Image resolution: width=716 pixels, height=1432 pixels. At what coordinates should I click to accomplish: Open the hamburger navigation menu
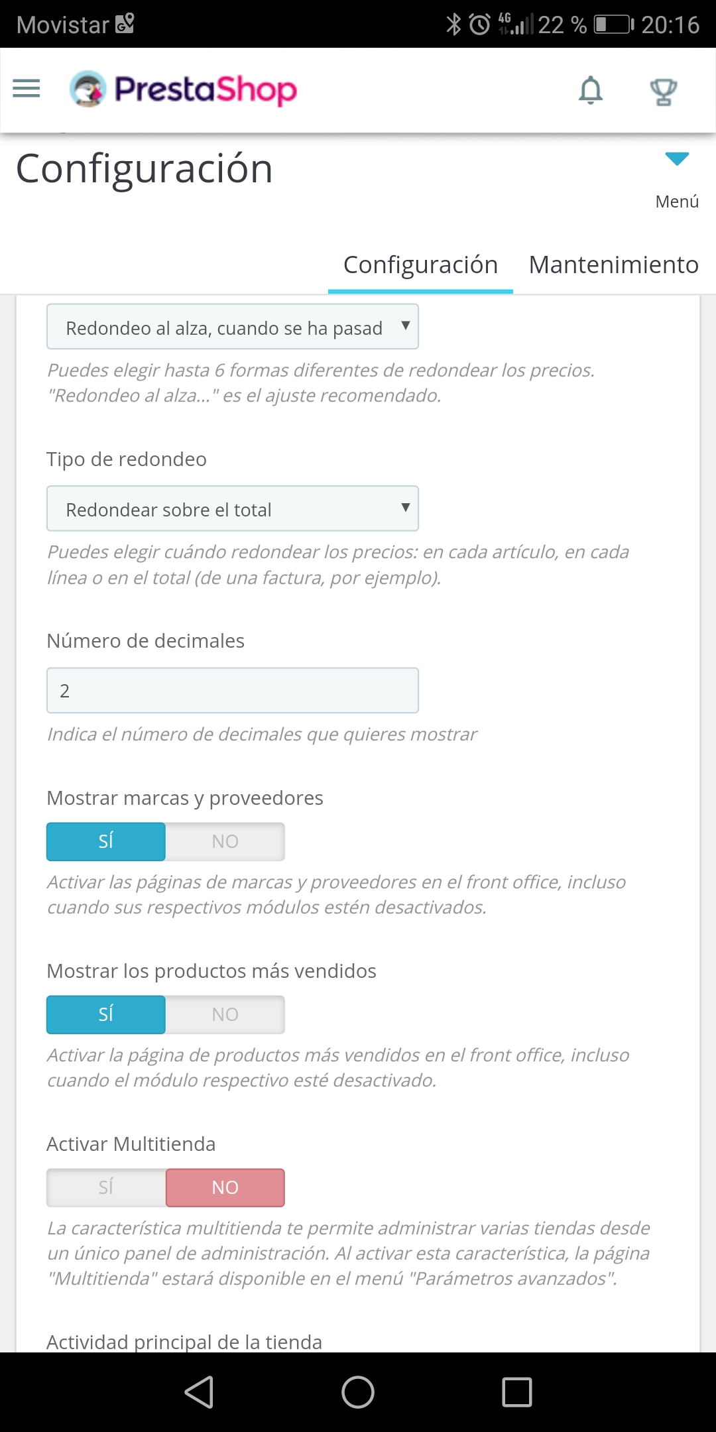point(27,89)
